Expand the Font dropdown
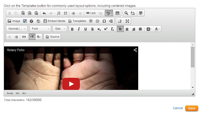Viewport: 200px width, 114px height. [40, 29]
